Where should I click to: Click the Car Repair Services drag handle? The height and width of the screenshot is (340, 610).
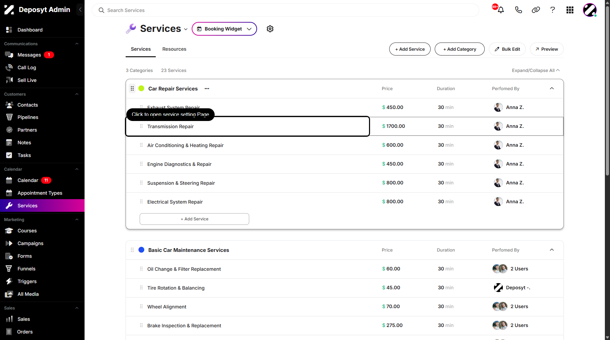click(132, 88)
